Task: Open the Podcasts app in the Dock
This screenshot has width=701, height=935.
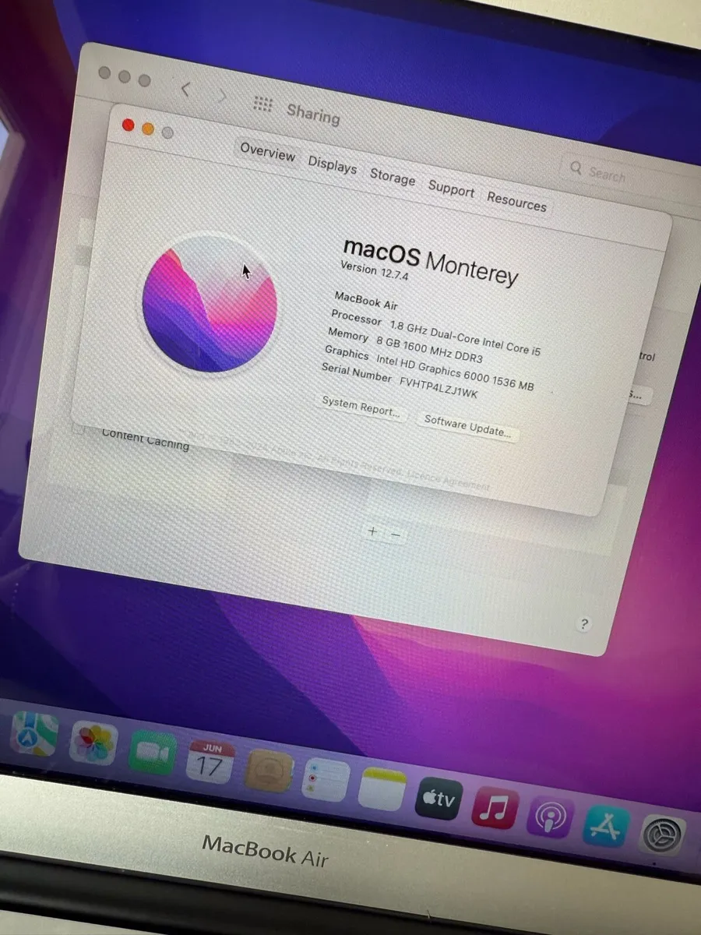Action: coord(550,817)
